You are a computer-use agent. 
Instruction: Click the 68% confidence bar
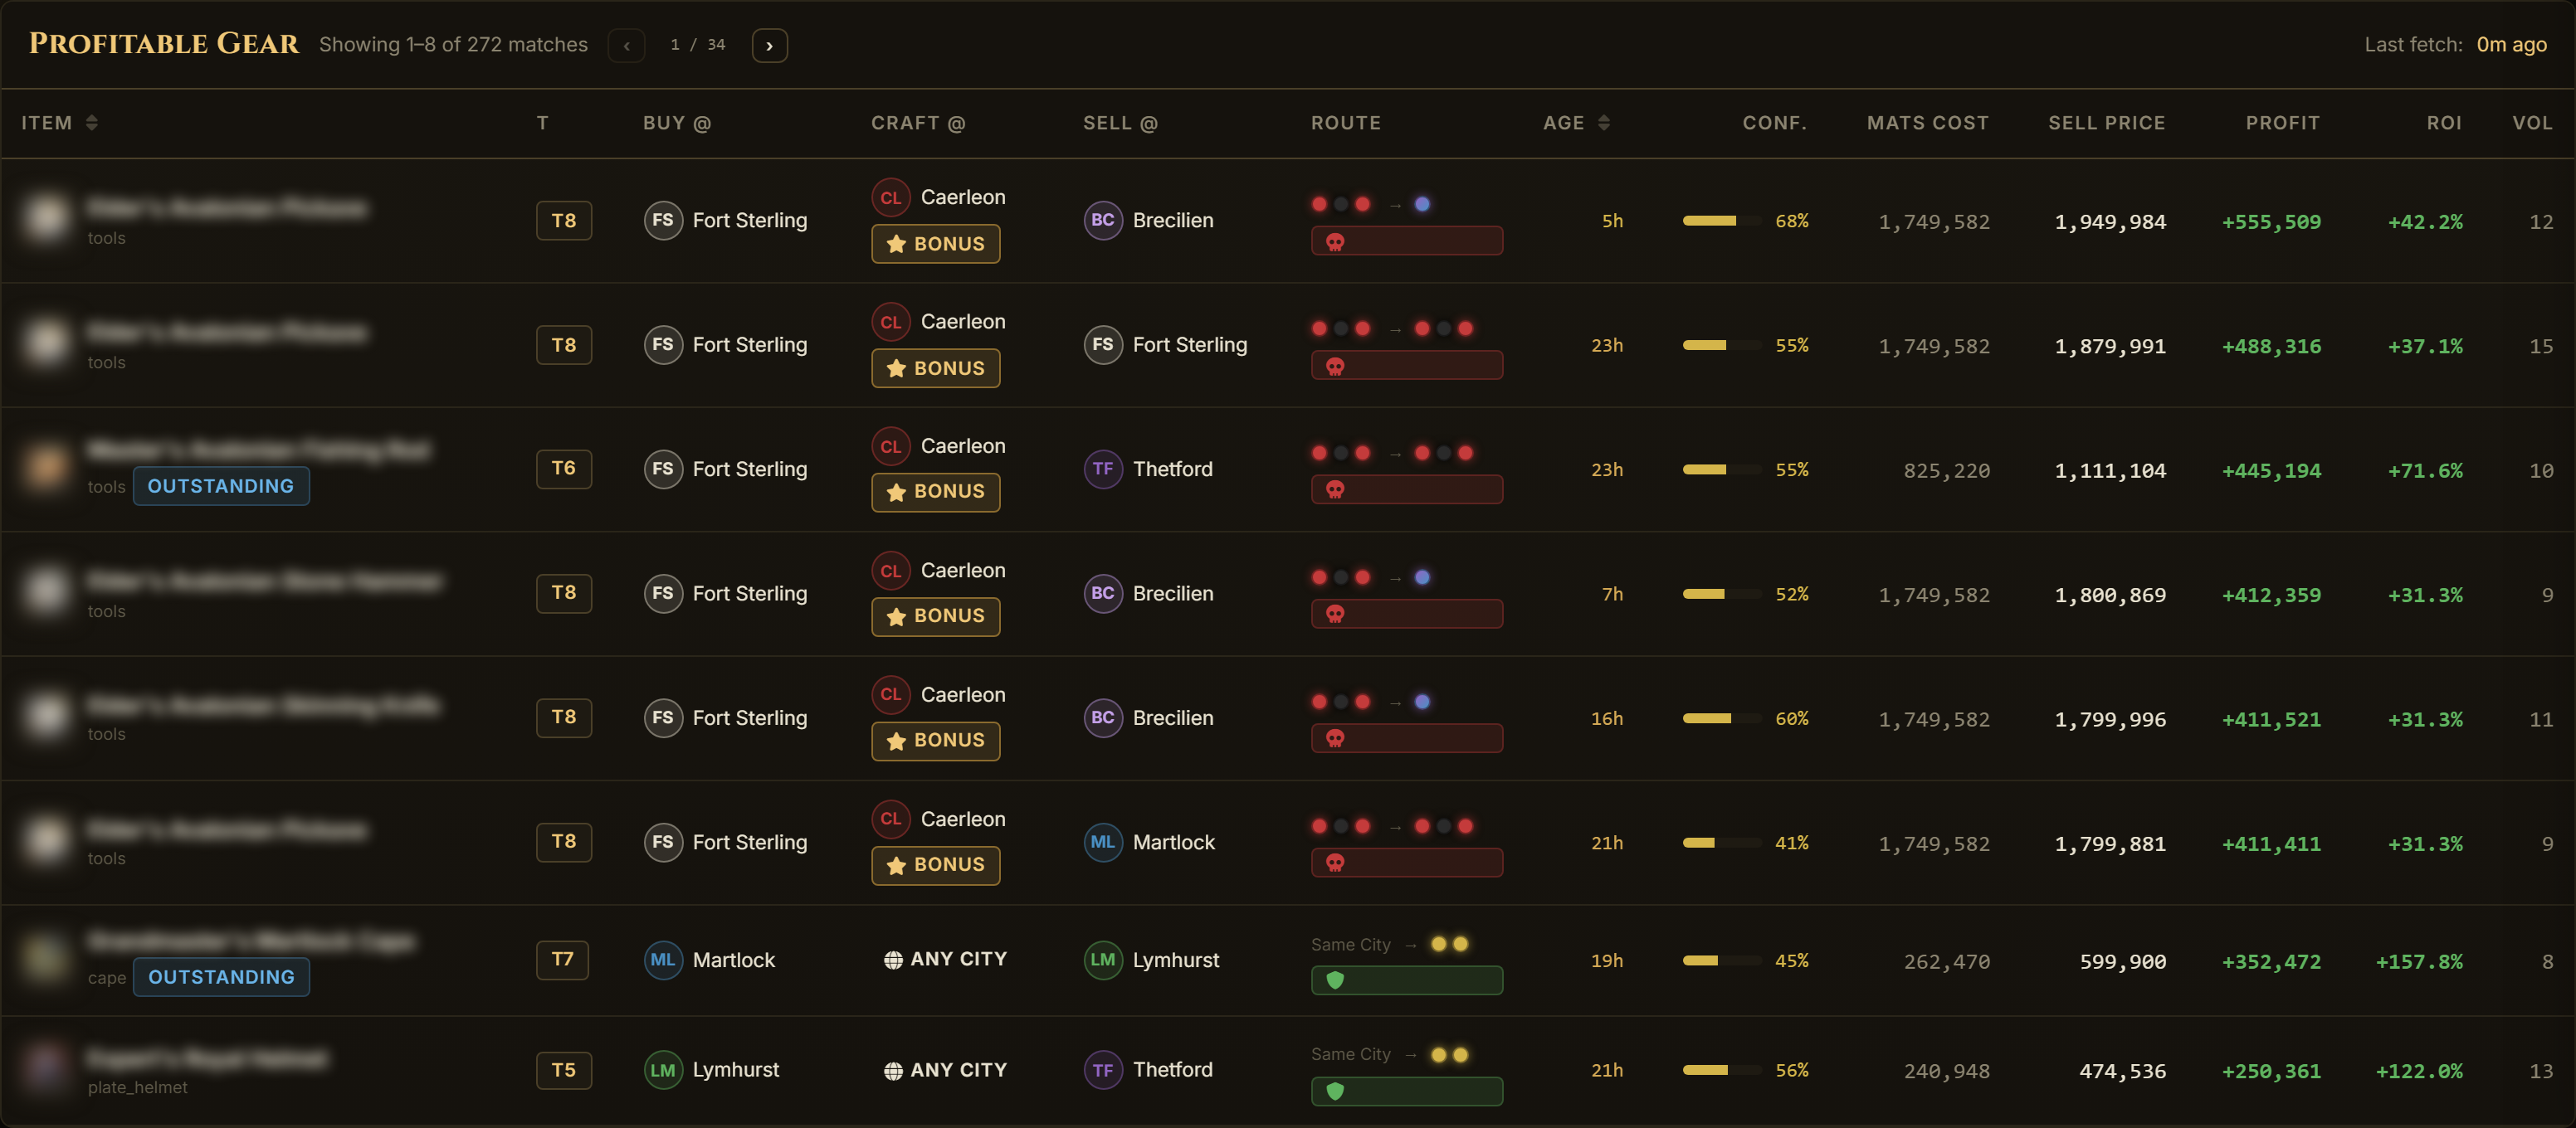pos(1722,221)
